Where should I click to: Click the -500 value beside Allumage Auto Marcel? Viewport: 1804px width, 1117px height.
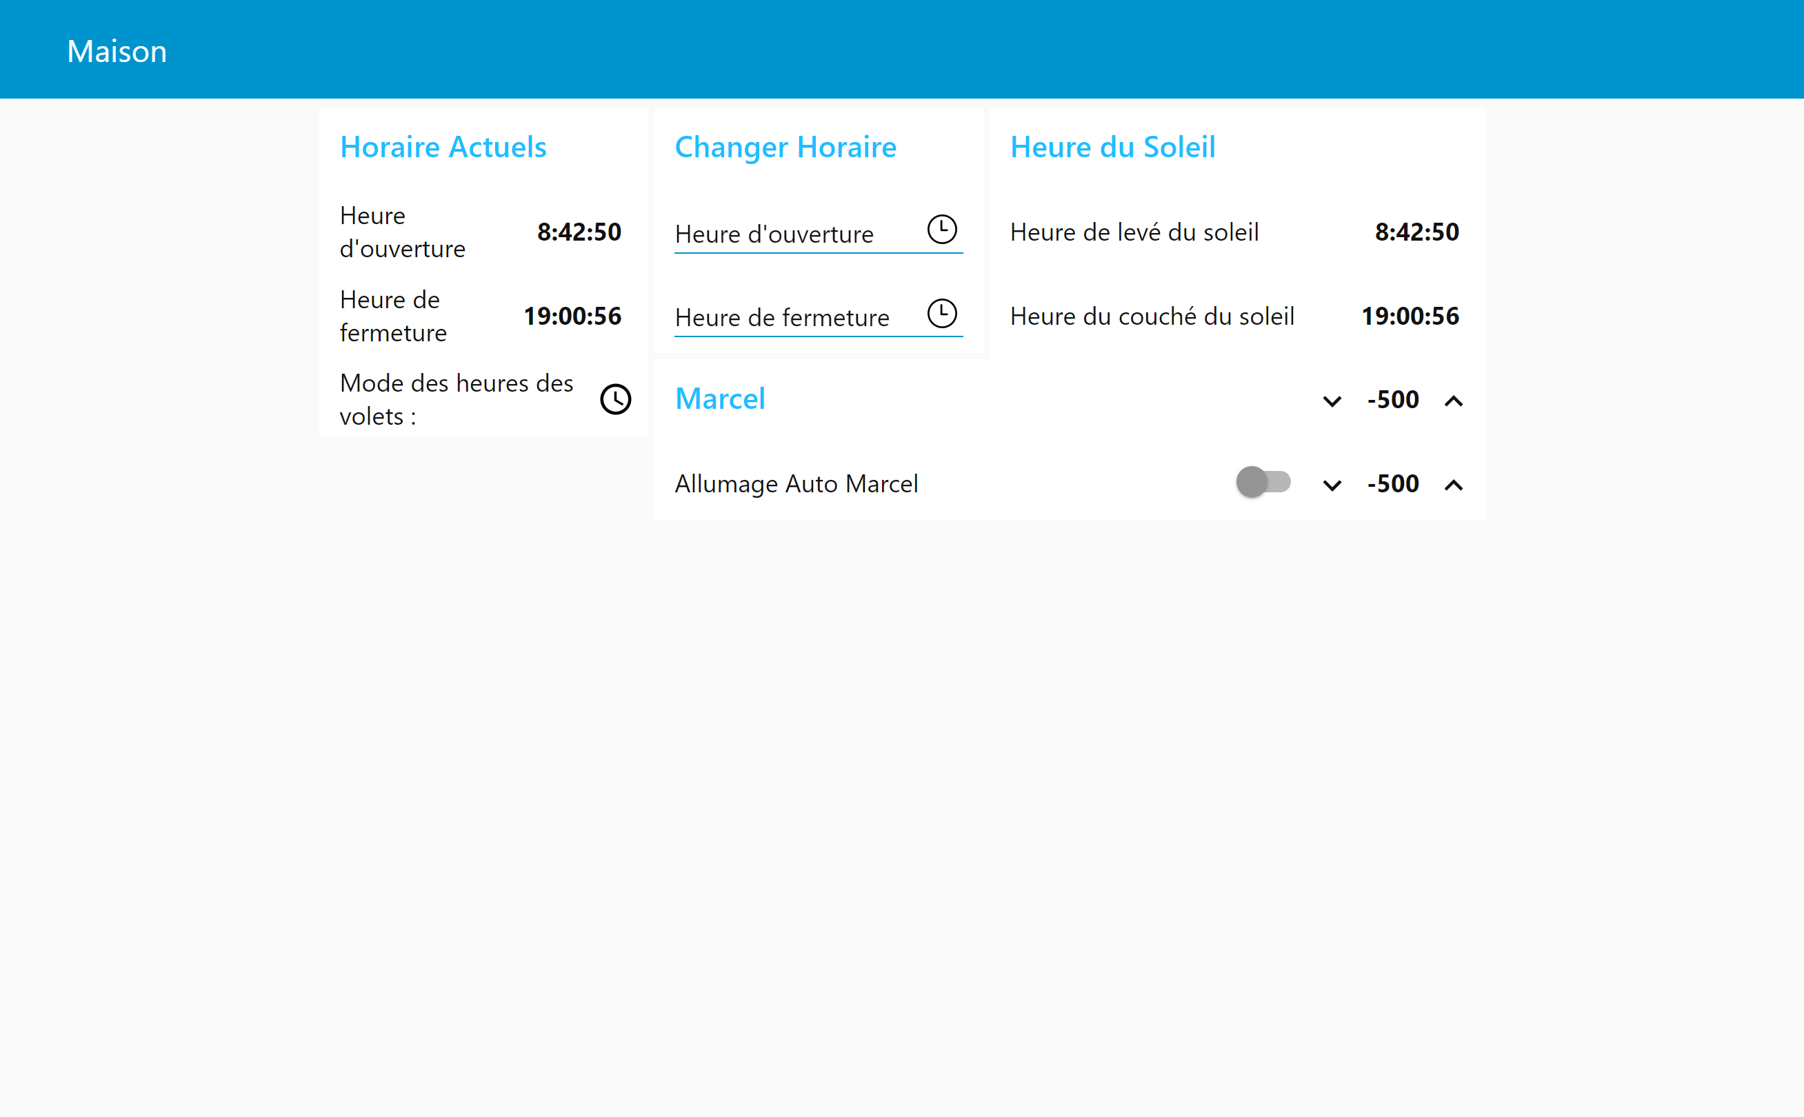(x=1392, y=484)
